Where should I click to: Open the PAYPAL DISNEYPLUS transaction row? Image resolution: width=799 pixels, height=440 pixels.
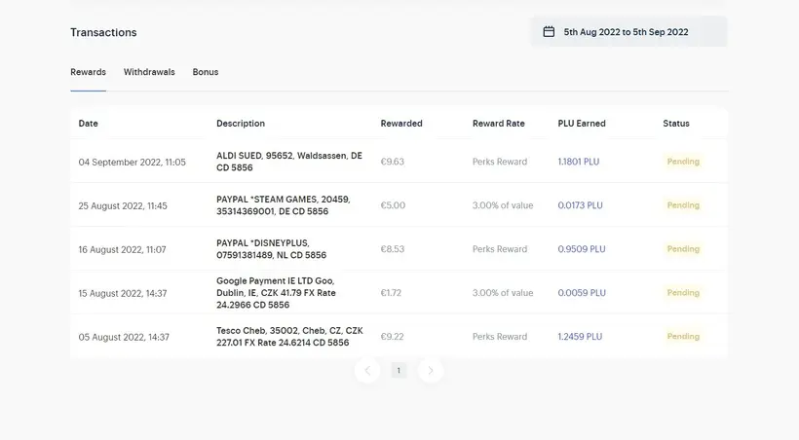coord(399,249)
